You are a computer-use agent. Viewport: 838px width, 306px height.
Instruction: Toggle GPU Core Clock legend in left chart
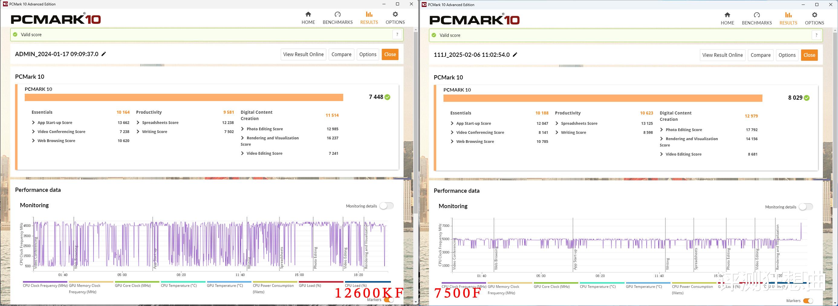pyautogui.click(x=137, y=285)
